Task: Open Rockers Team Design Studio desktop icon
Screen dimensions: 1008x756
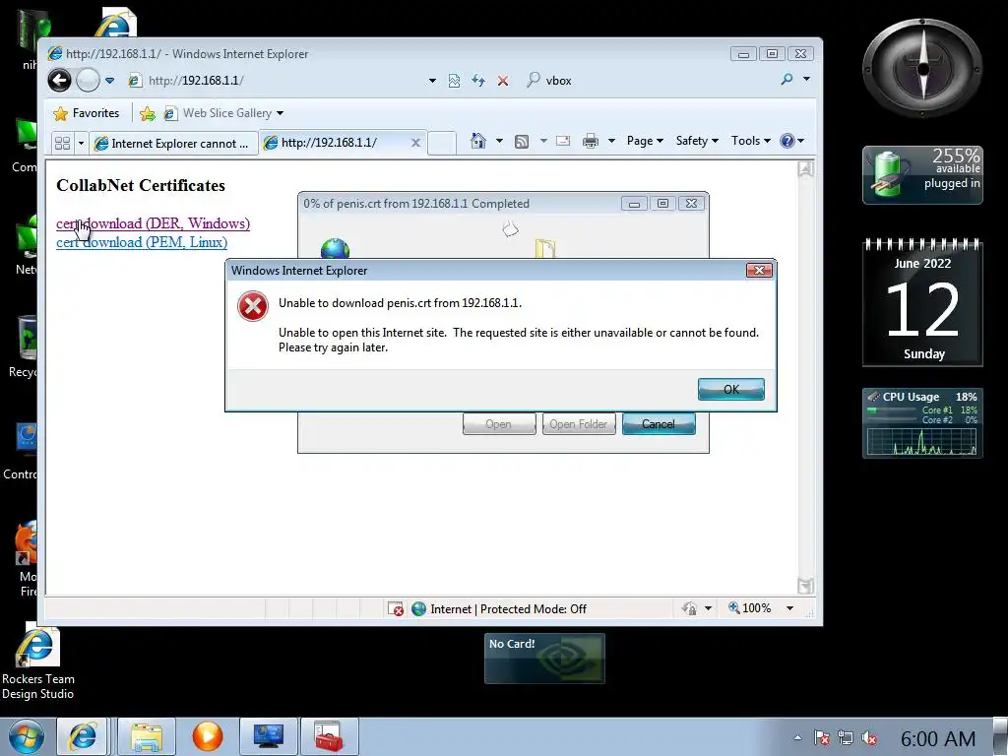Action: pos(38,661)
